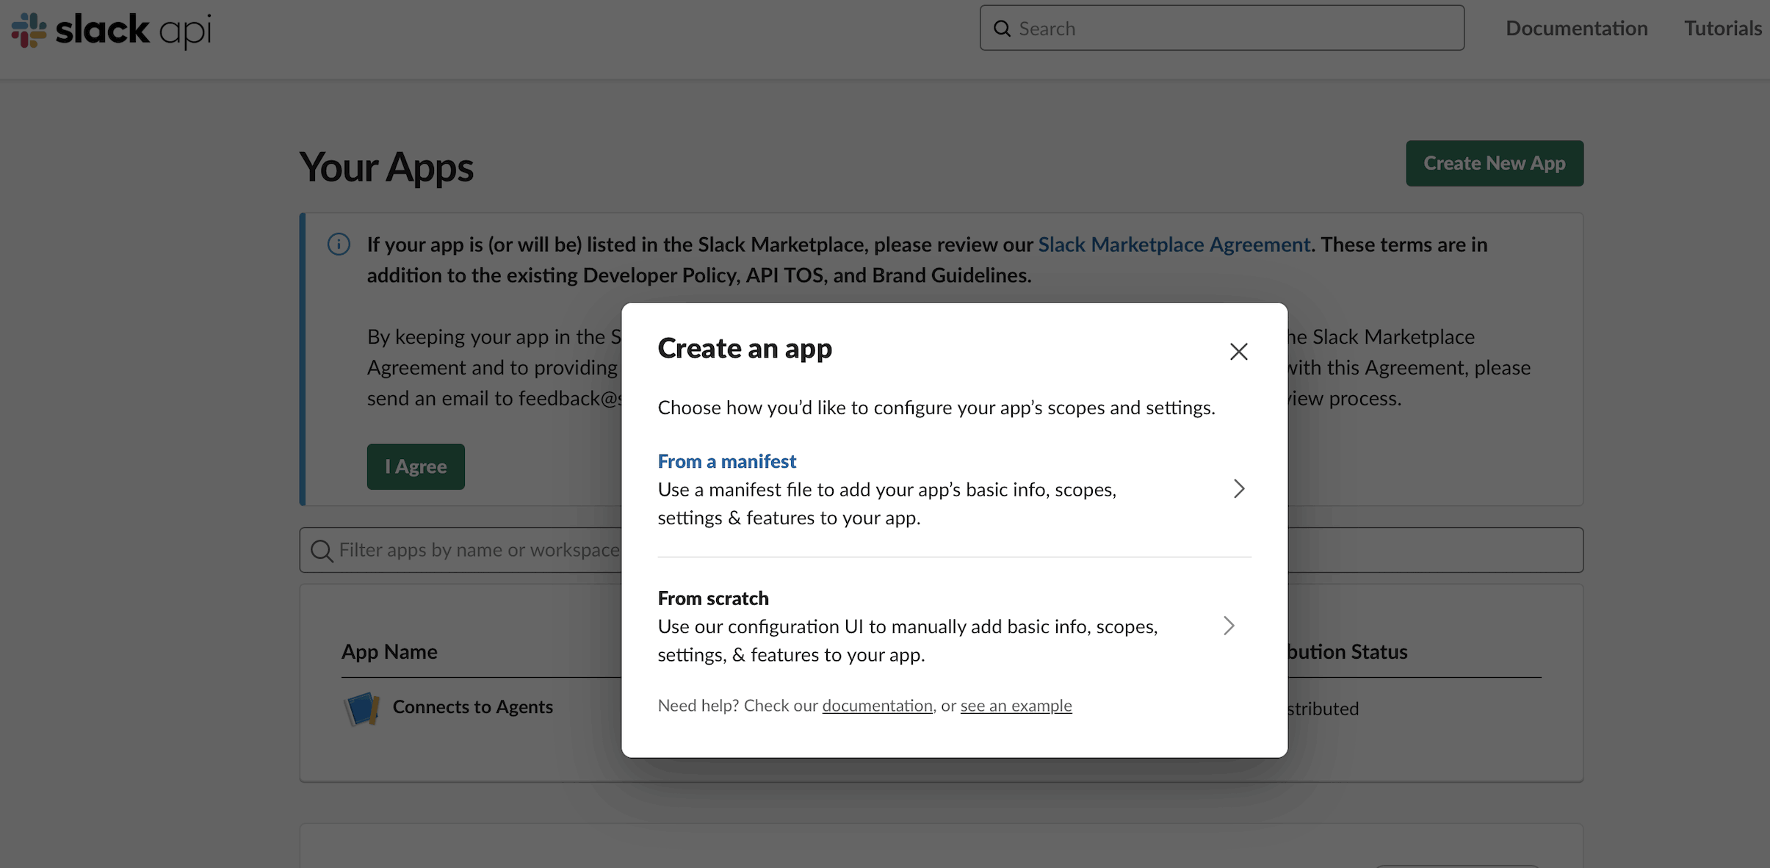Viewport: 1770px width, 868px height.
Task: Click the App Name column header
Action: 389,651
